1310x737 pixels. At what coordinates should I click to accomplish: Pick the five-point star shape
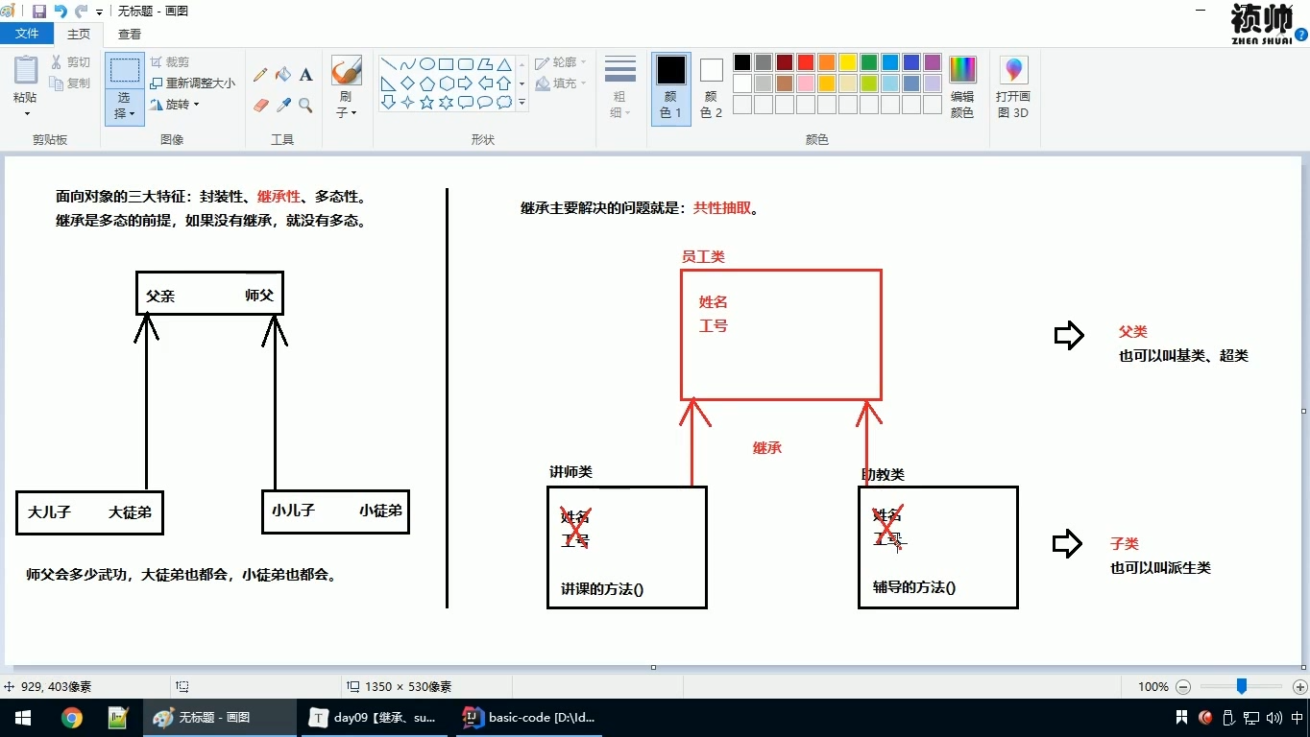pyautogui.click(x=427, y=102)
